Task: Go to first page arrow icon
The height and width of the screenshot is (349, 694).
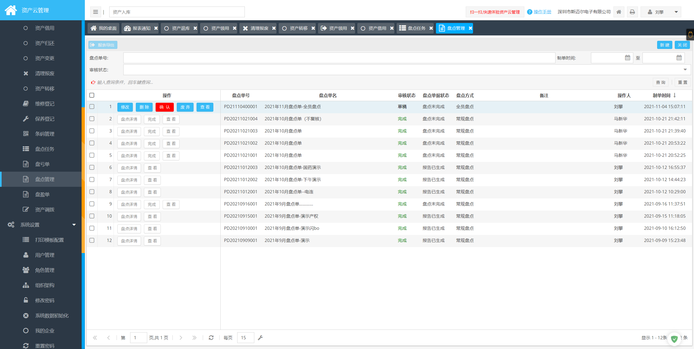Action: 95,338
